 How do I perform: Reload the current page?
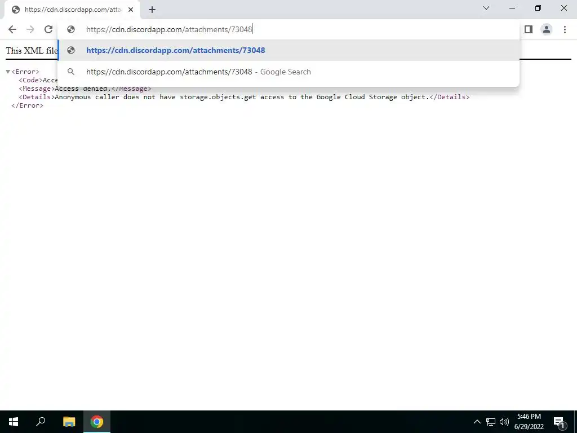point(48,29)
